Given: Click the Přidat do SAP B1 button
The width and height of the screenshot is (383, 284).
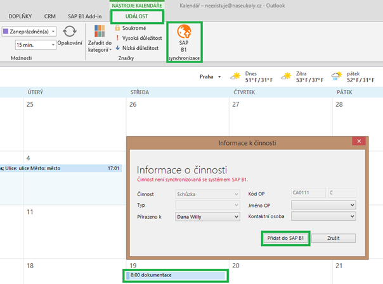Looking at the screenshot, I should [x=285, y=238].
